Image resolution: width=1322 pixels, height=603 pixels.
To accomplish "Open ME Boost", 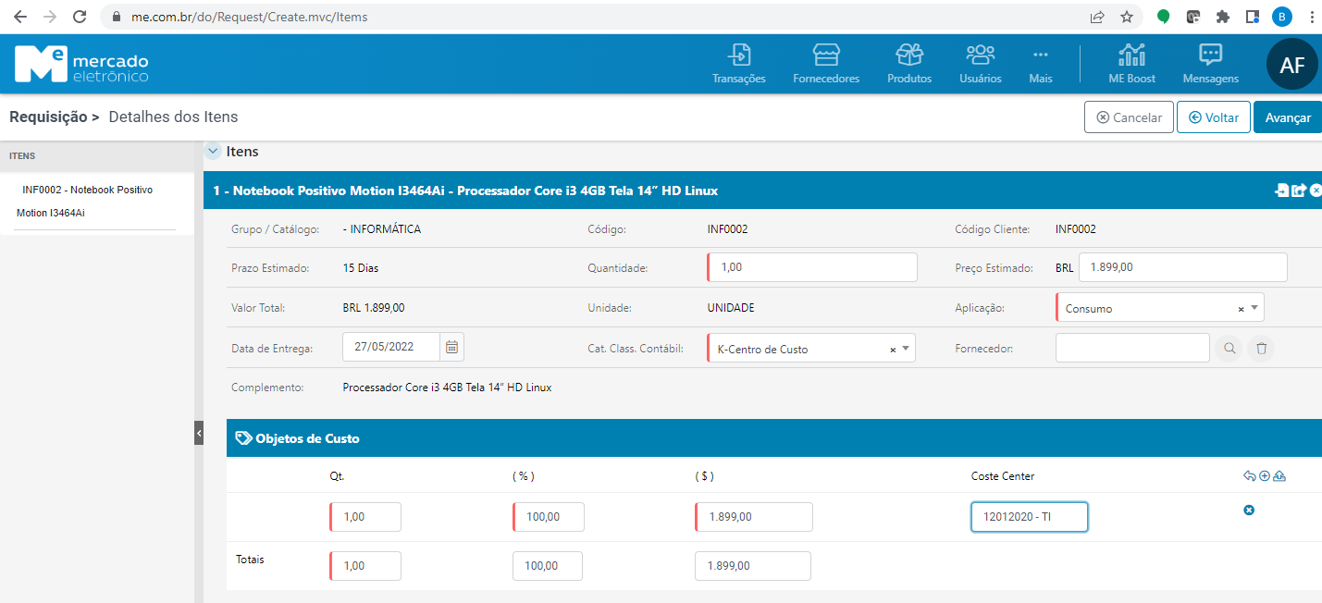I will coord(1132,64).
